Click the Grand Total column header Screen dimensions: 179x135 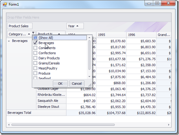pos(164,35)
